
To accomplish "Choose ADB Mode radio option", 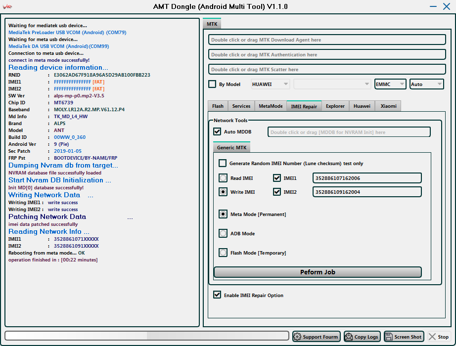I will [x=223, y=233].
